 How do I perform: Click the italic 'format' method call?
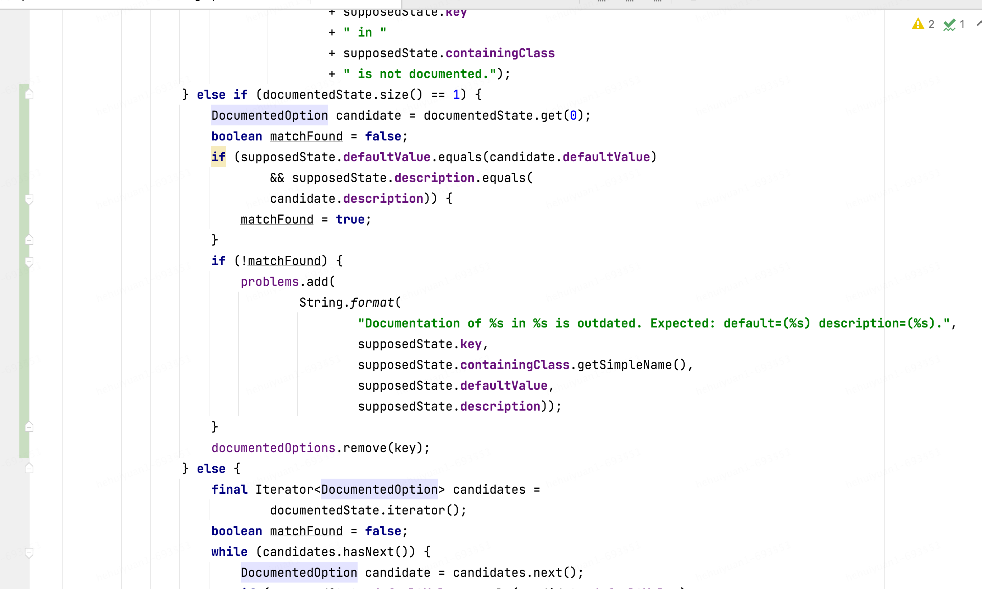click(x=372, y=302)
